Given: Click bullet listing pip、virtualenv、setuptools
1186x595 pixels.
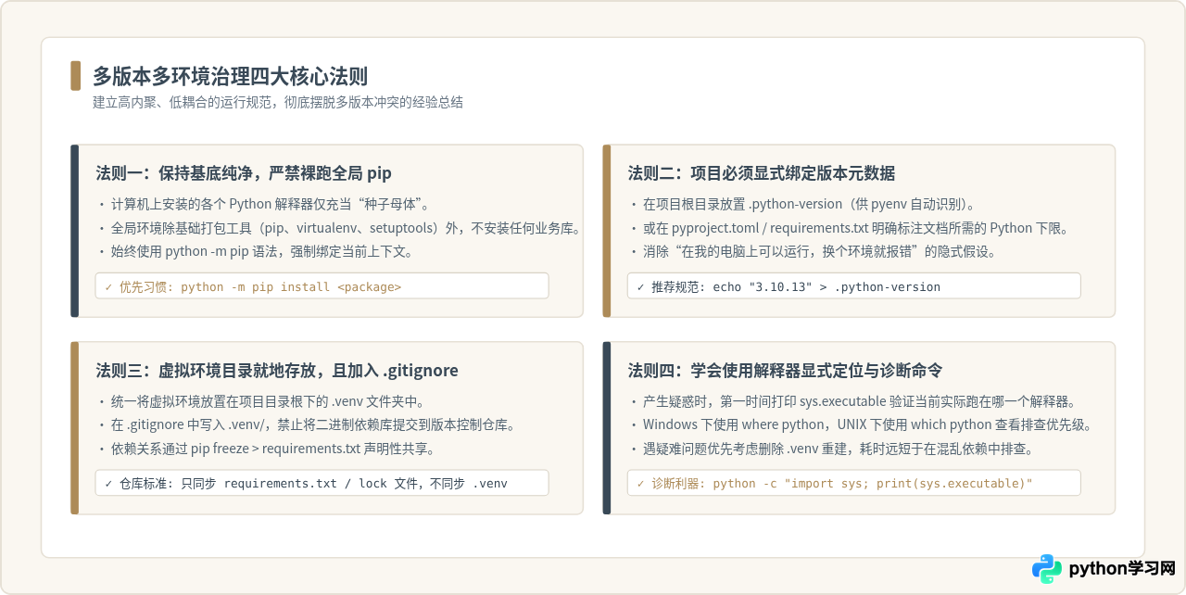Looking at the screenshot, I should [x=338, y=228].
